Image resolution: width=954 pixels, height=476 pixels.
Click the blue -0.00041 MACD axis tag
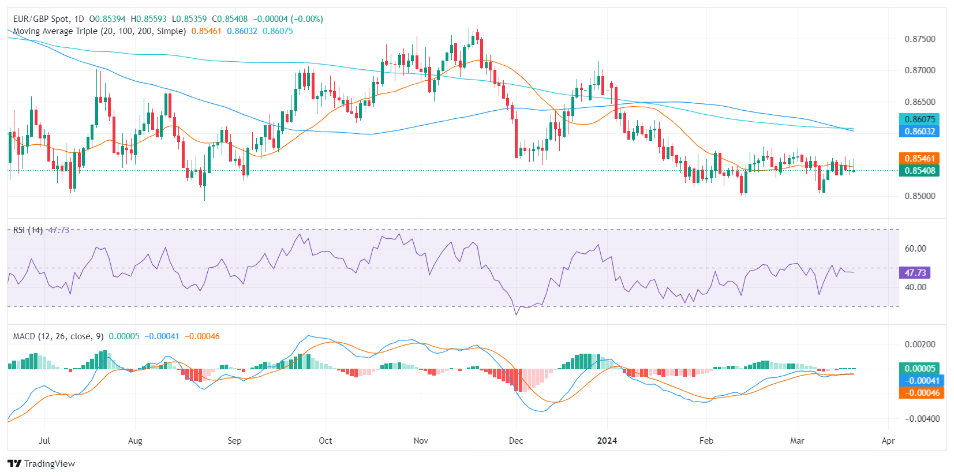point(919,380)
